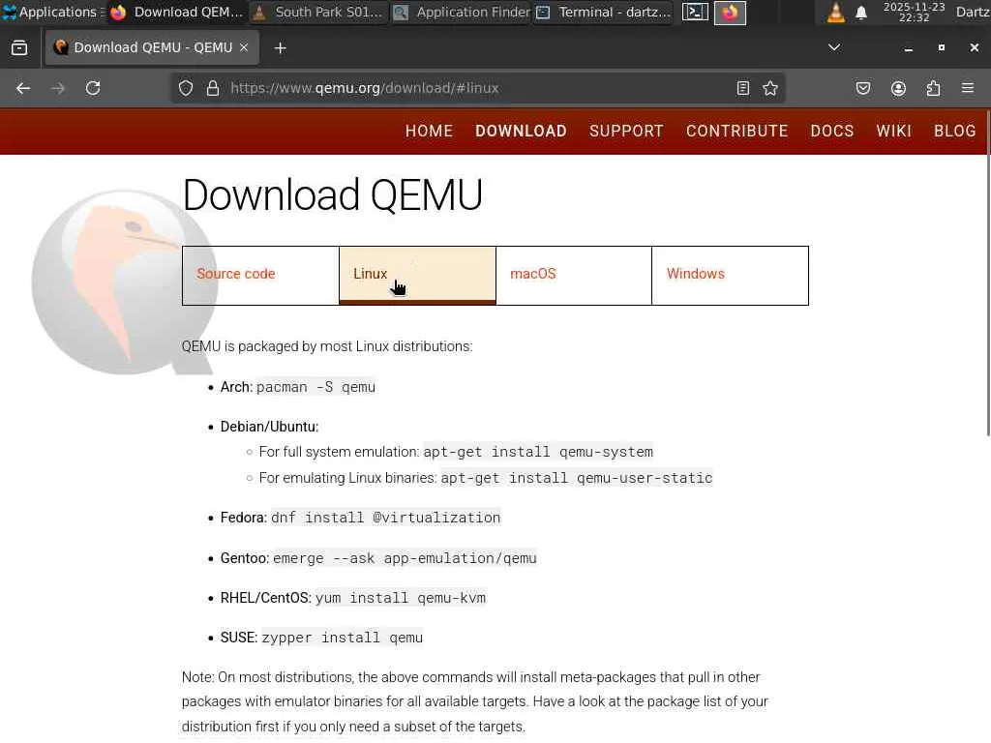Open the HOME nav link
Image resolution: width=991 pixels, height=743 pixels.
coord(429,131)
